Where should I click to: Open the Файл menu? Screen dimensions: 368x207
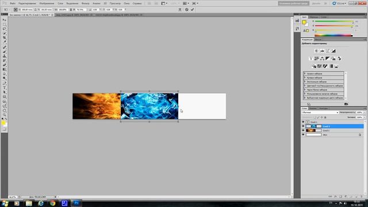click(x=13, y=3)
